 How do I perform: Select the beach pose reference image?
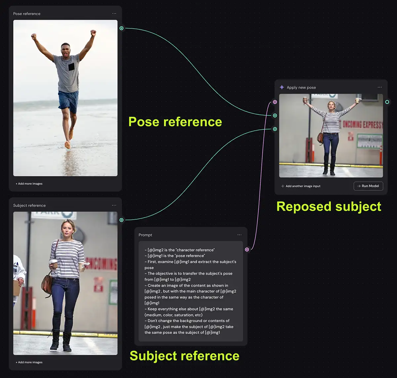pos(65,98)
